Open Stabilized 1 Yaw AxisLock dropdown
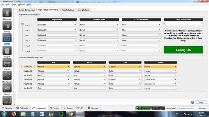 [125, 67]
